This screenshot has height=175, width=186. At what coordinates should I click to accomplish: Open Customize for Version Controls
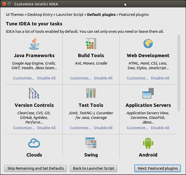click(x=24, y=128)
